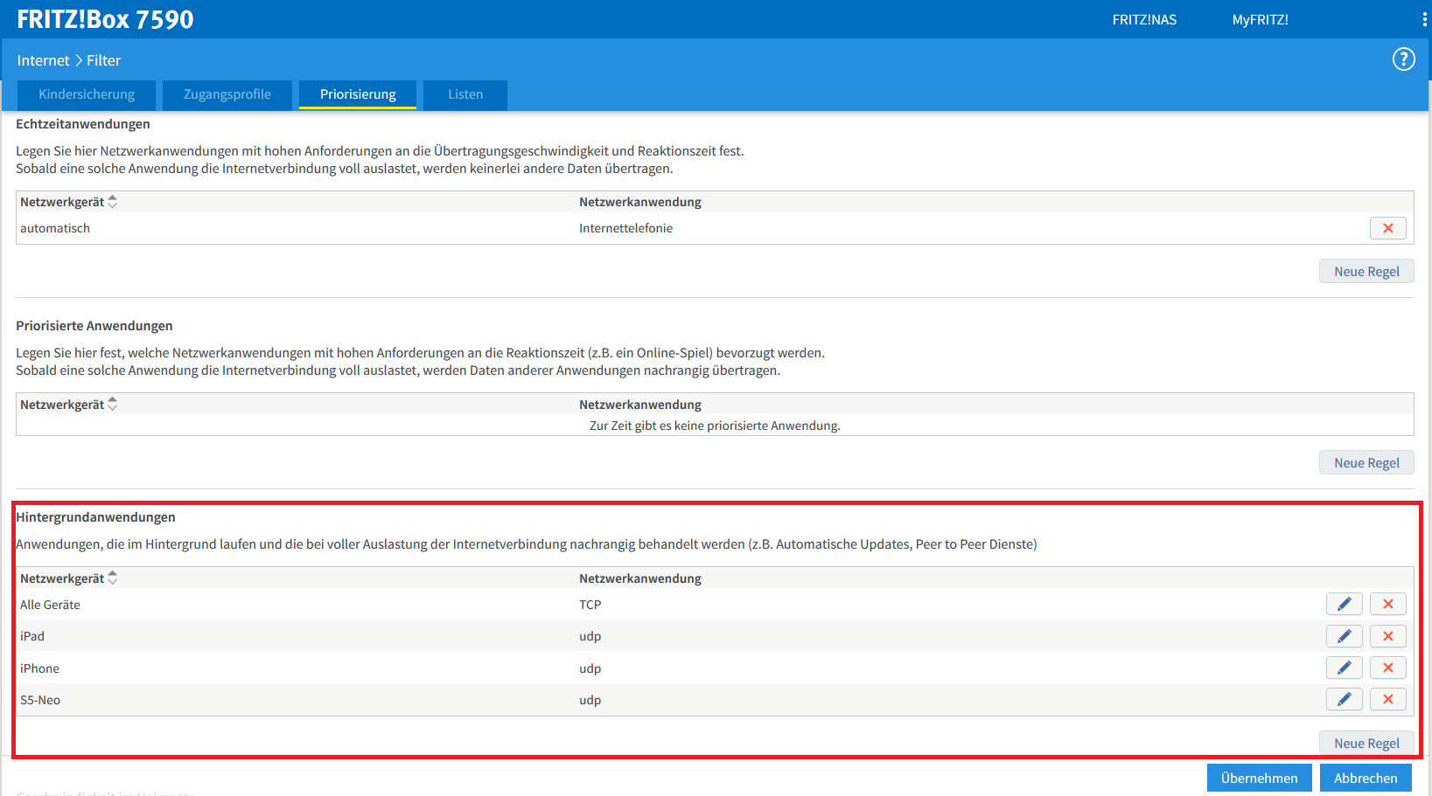Select the 'Internettelefonie' application cell
This screenshot has width=1432, height=796.
click(625, 228)
